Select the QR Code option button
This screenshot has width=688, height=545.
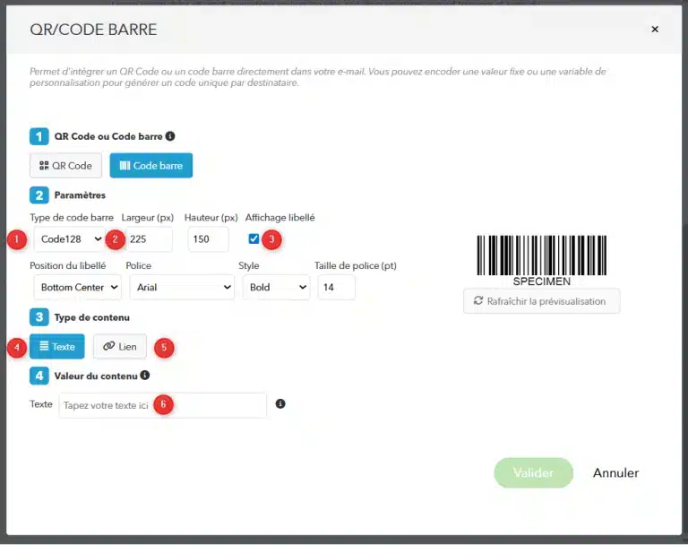pyautogui.click(x=65, y=166)
